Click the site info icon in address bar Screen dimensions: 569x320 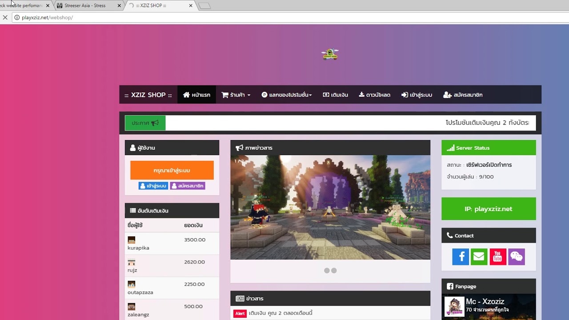pyautogui.click(x=17, y=18)
